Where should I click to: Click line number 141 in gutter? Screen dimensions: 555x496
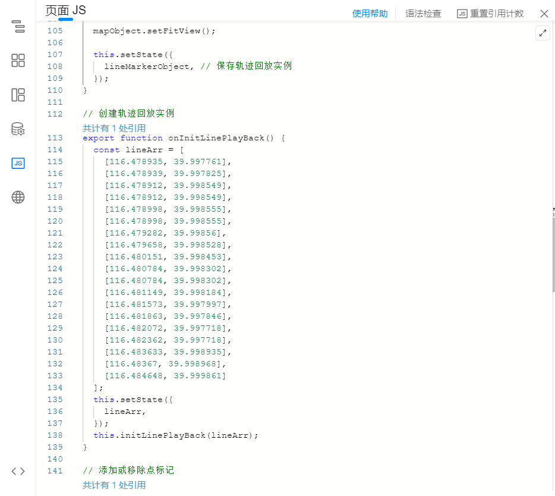tap(55, 471)
